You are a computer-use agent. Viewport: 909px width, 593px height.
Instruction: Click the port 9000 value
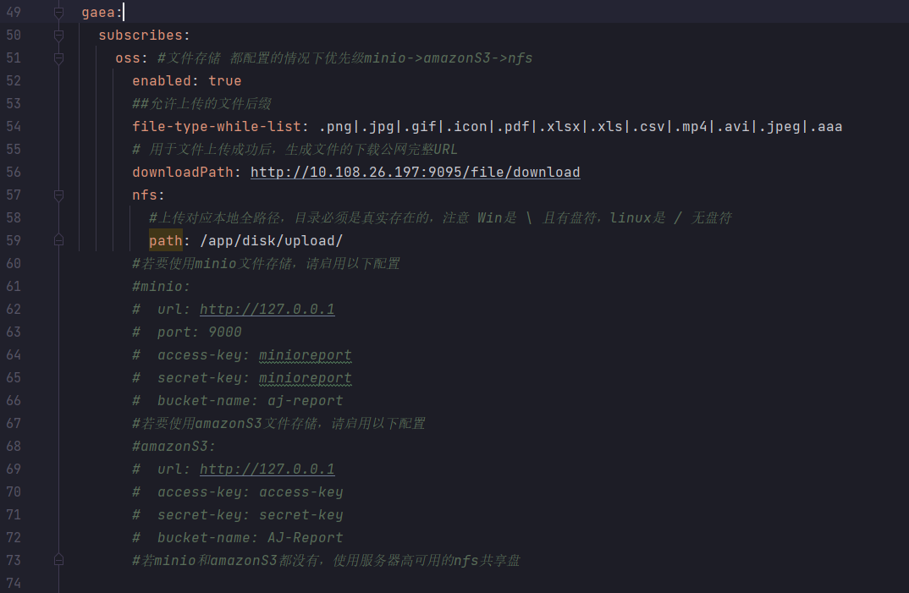tap(224, 332)
